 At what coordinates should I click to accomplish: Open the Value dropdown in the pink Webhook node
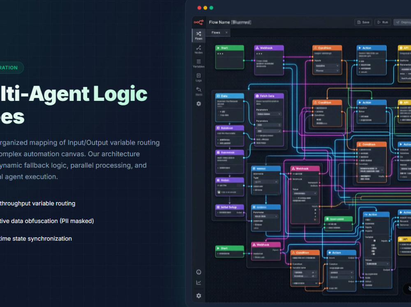305,193
